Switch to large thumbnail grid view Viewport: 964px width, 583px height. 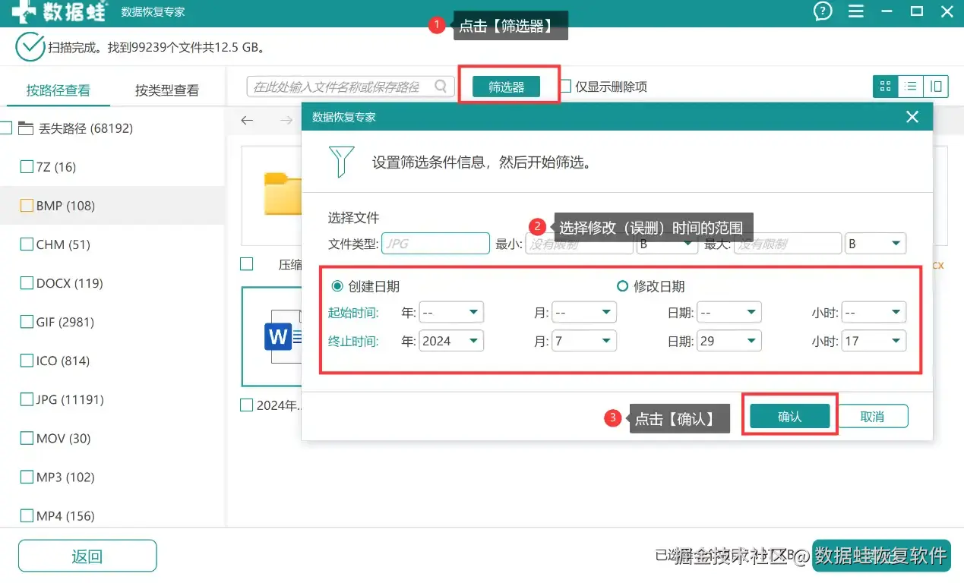click(x=885, y=87)
